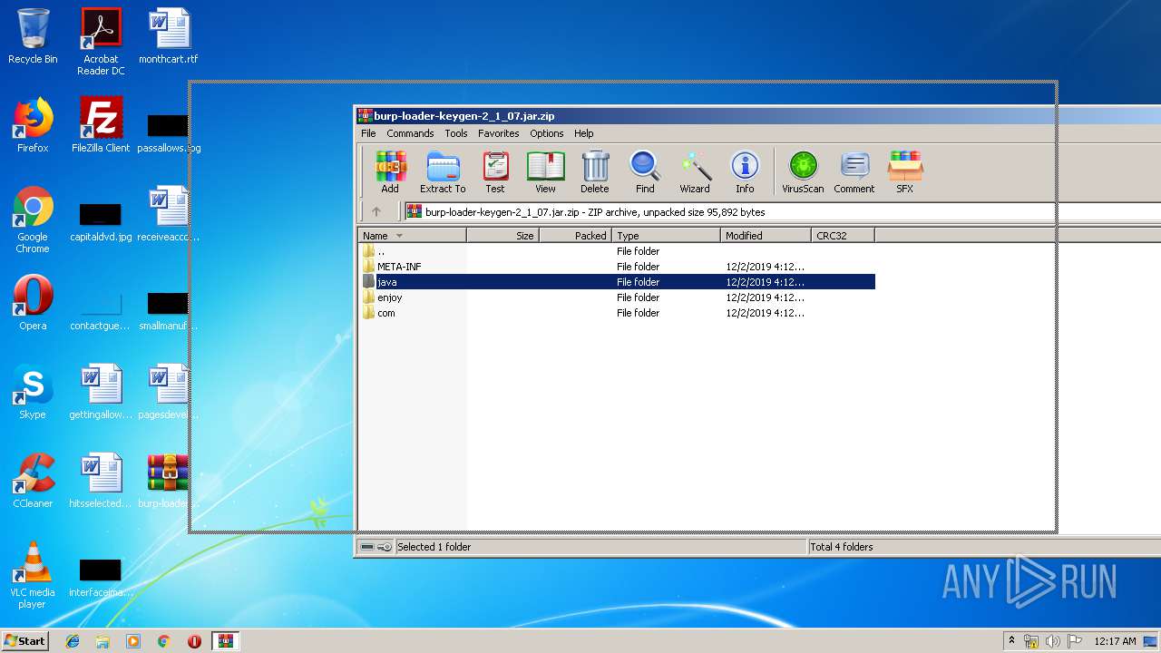Open the Help menu

584,133
